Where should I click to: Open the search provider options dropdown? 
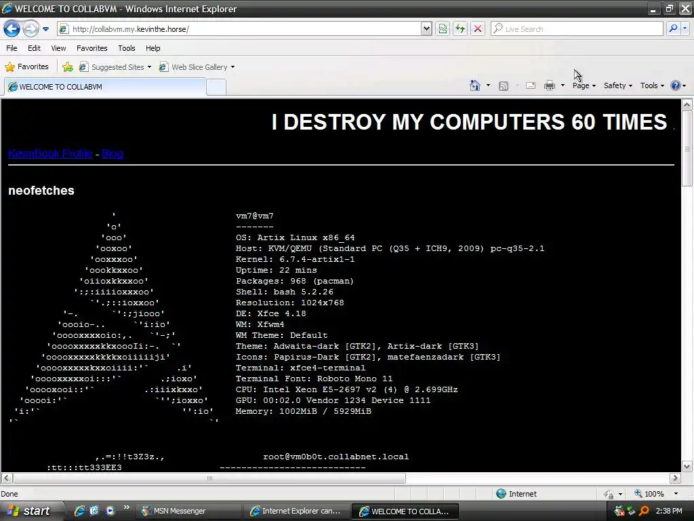pyautogui.click(x=685, y=28)
